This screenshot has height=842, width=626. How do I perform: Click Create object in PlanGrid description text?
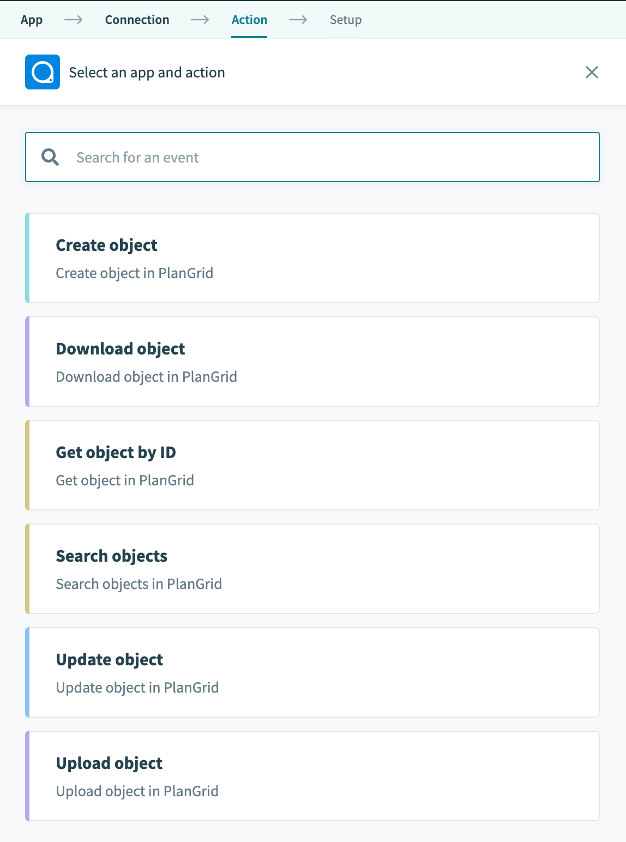pyautogui.click(x=135, y=273)
